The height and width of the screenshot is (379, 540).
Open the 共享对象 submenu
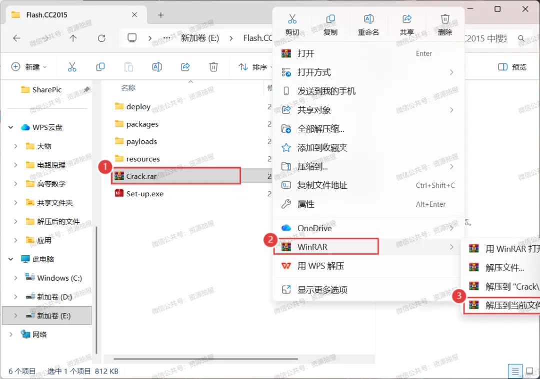368,110
